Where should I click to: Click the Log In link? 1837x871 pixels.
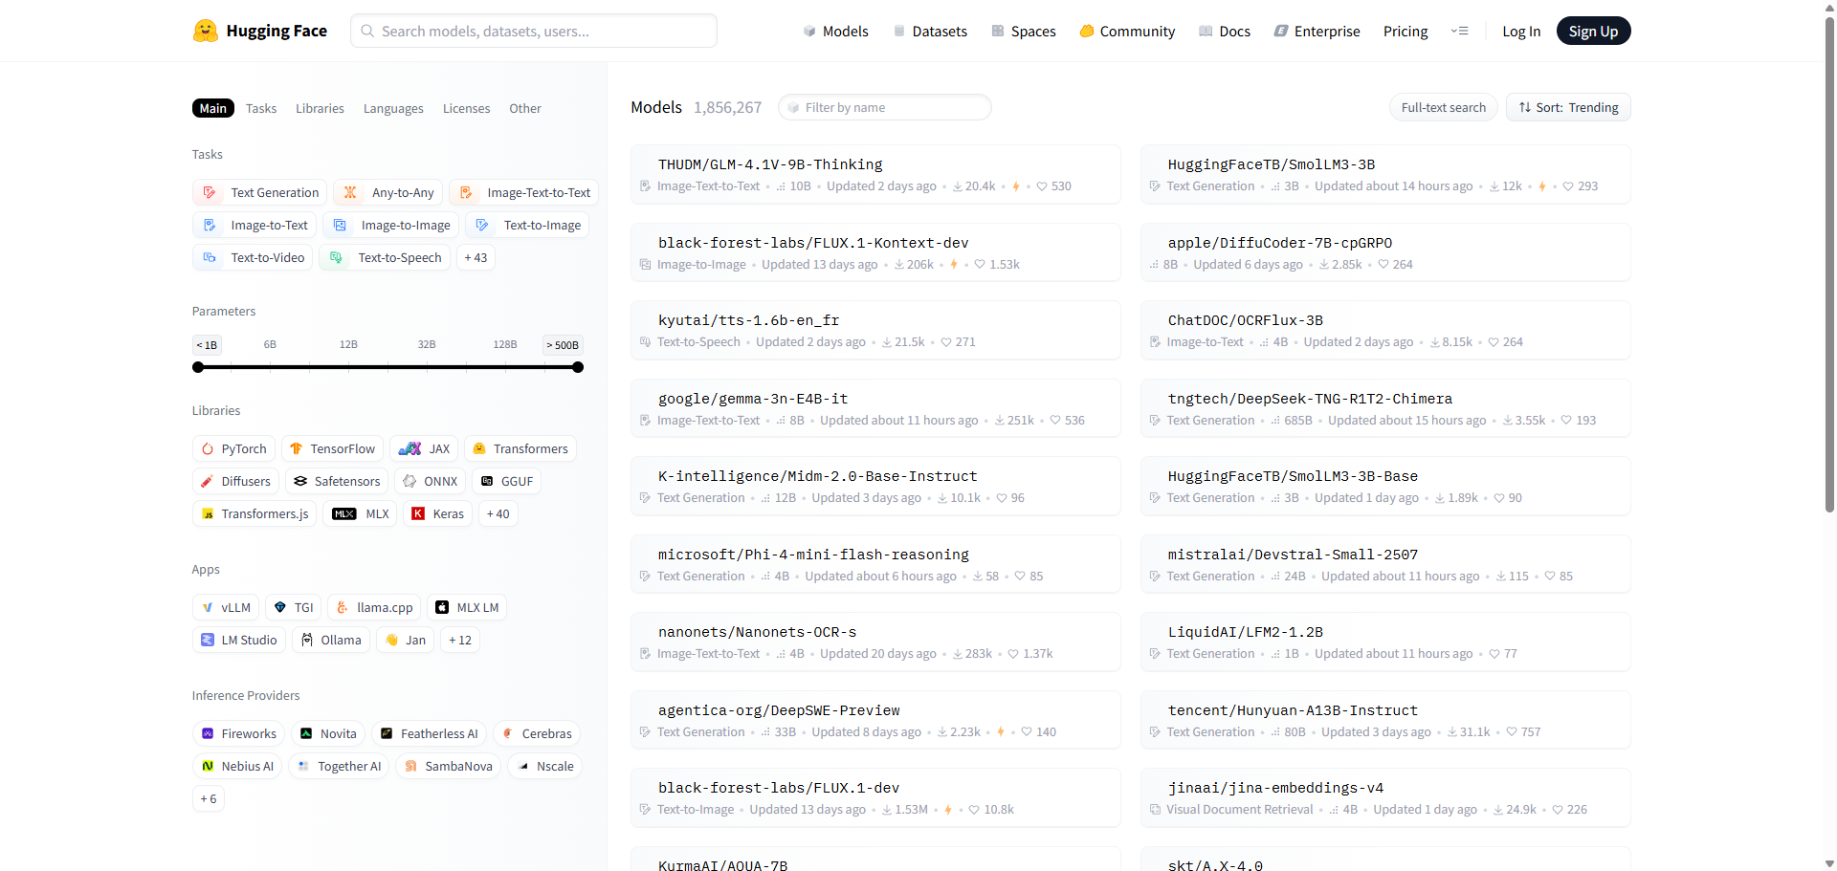point(1521,31)
